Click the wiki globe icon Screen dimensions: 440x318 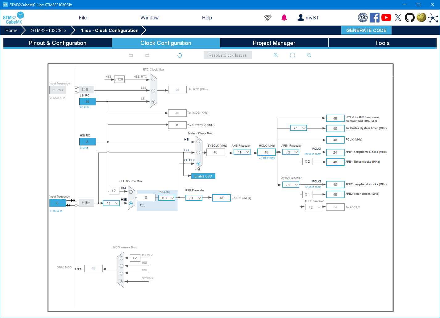[x=421, y=17]
